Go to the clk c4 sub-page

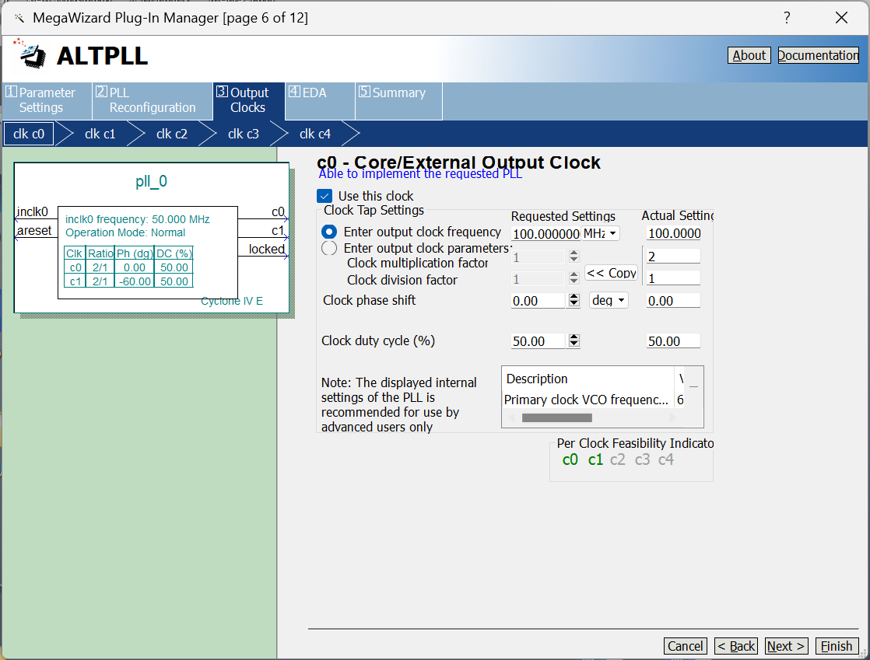coord(314,134)
